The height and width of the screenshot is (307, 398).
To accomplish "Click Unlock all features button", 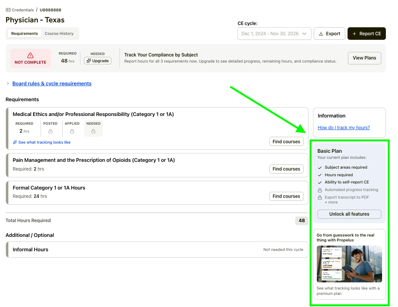I will tap(349, 214).
